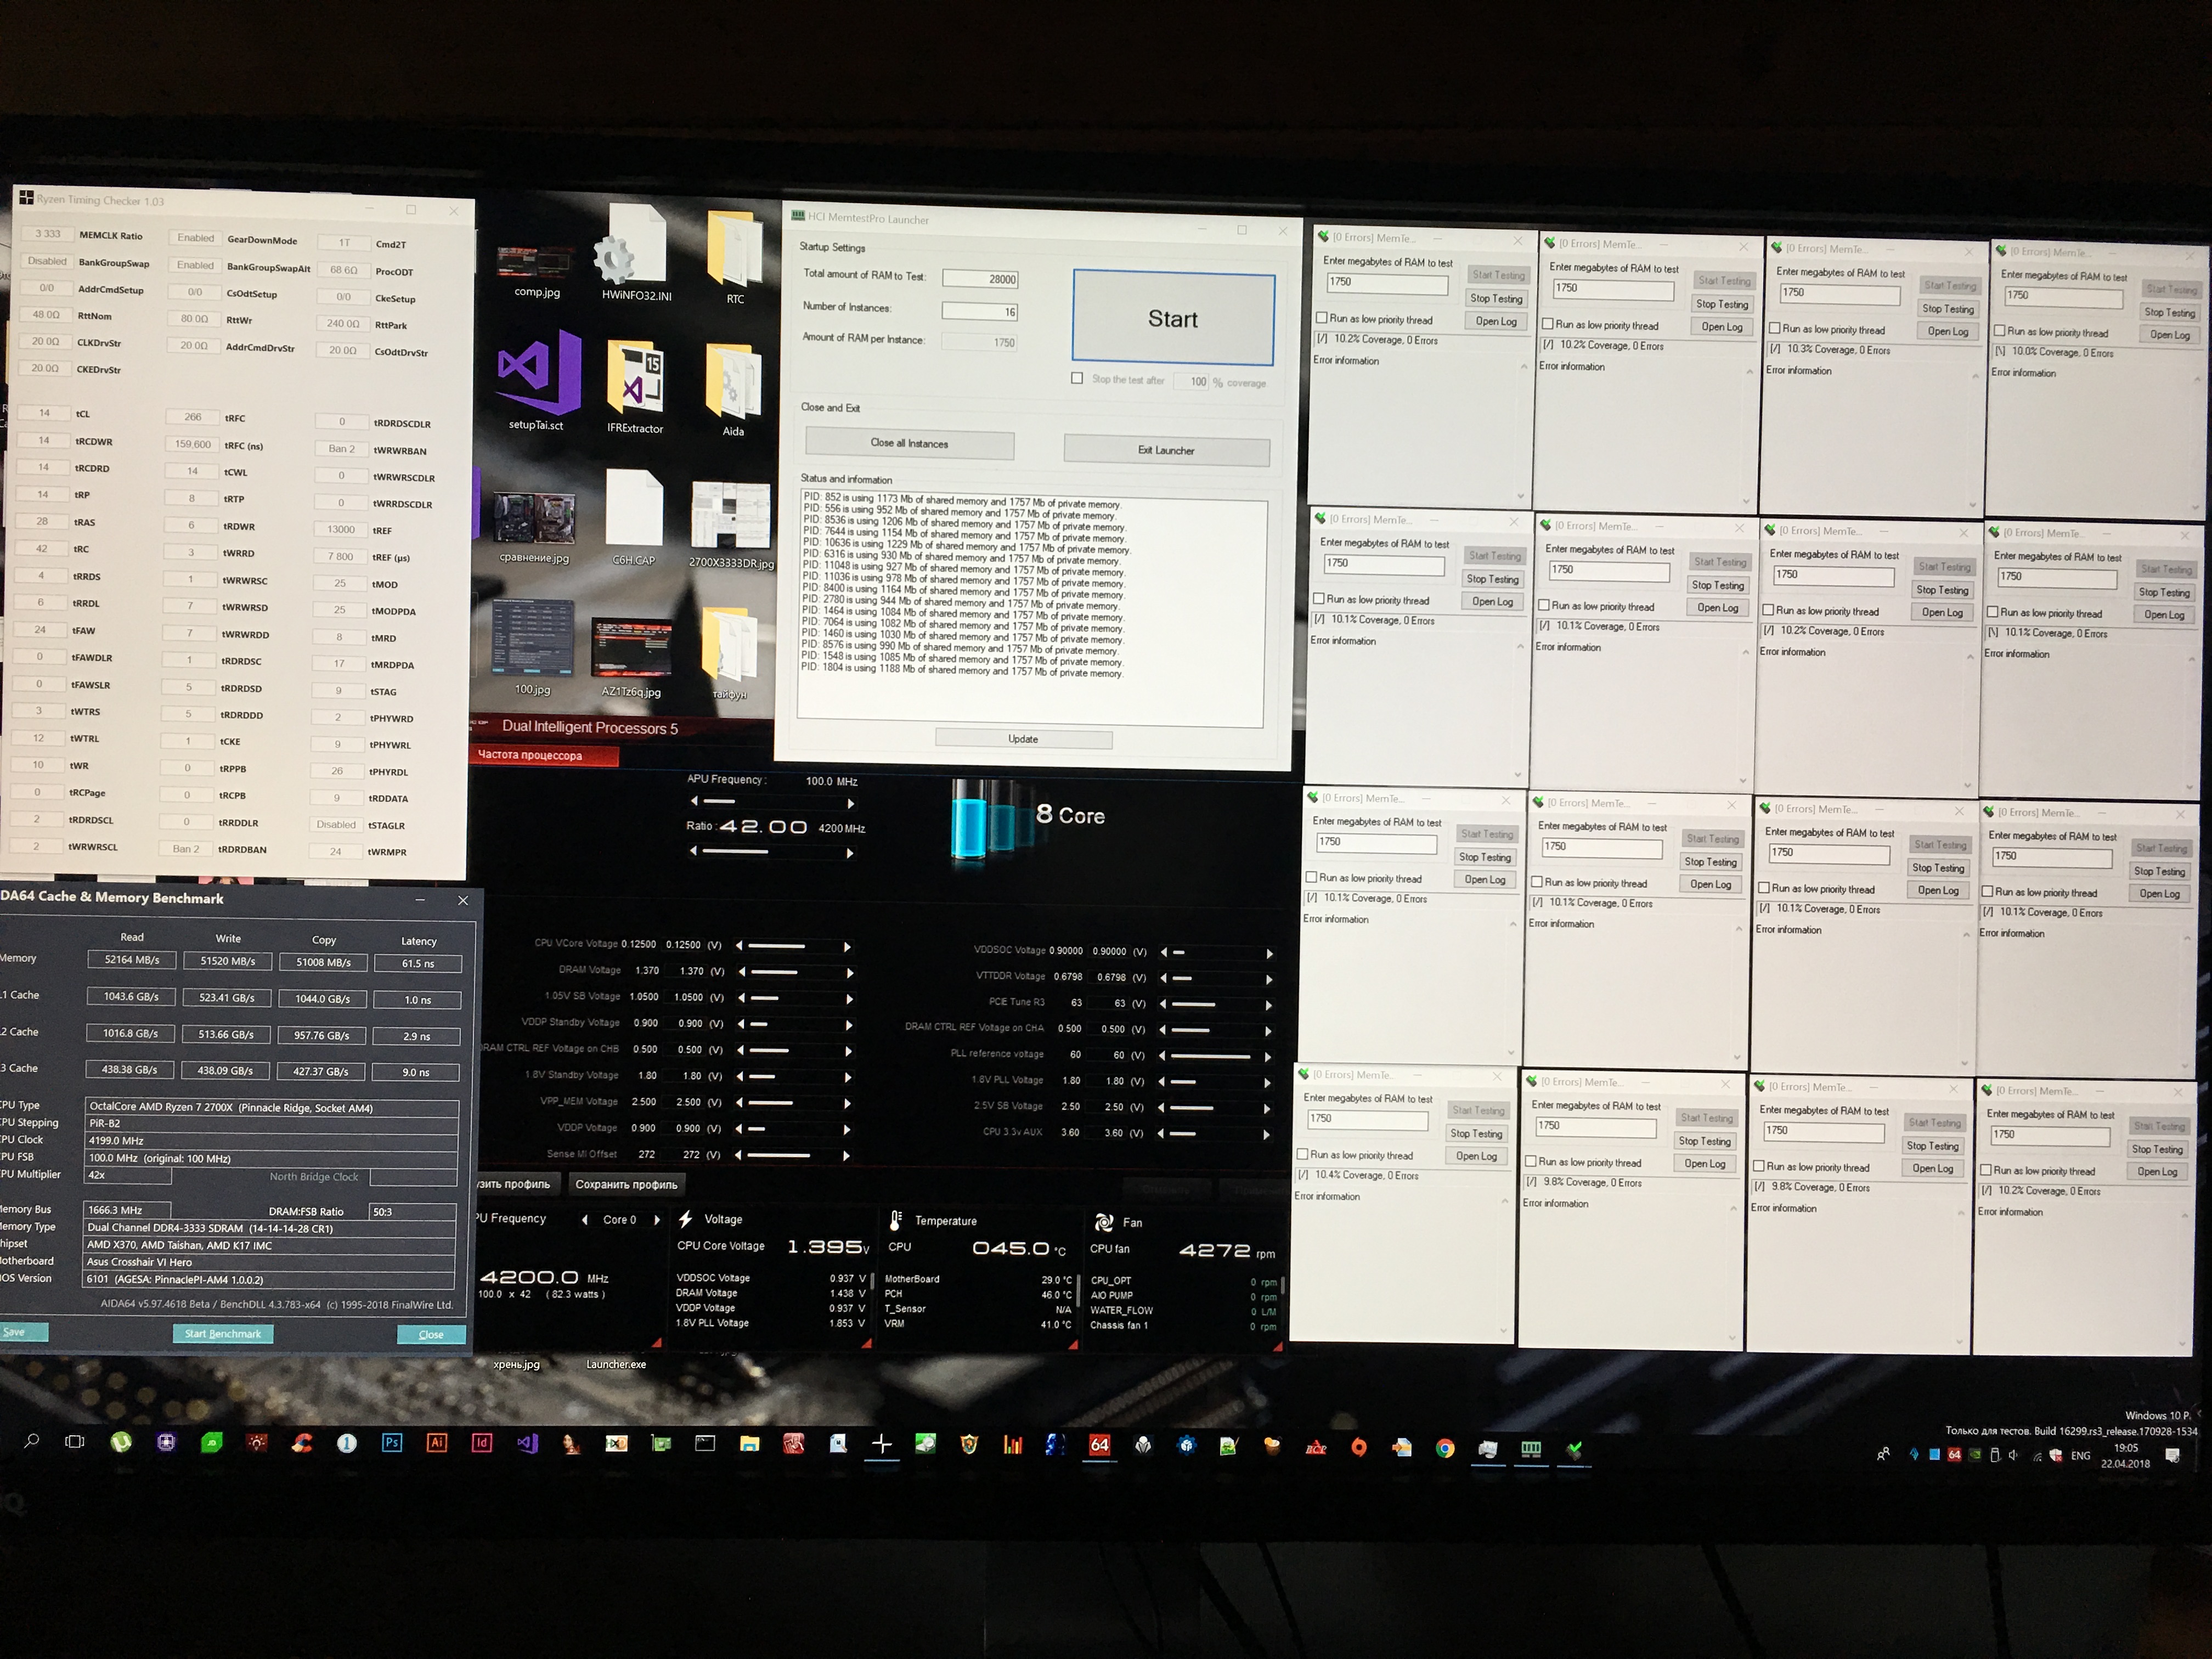This screenshot has width=2212, height=1659.
Task: Toggle low priority thread in bottom-right MemTest window
Action: [1986, 1170]
